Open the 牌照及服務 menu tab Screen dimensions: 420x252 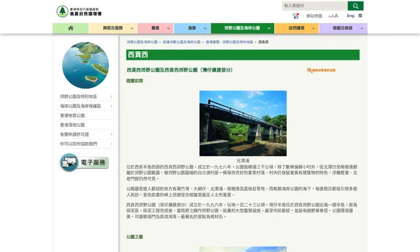(113, 28)
